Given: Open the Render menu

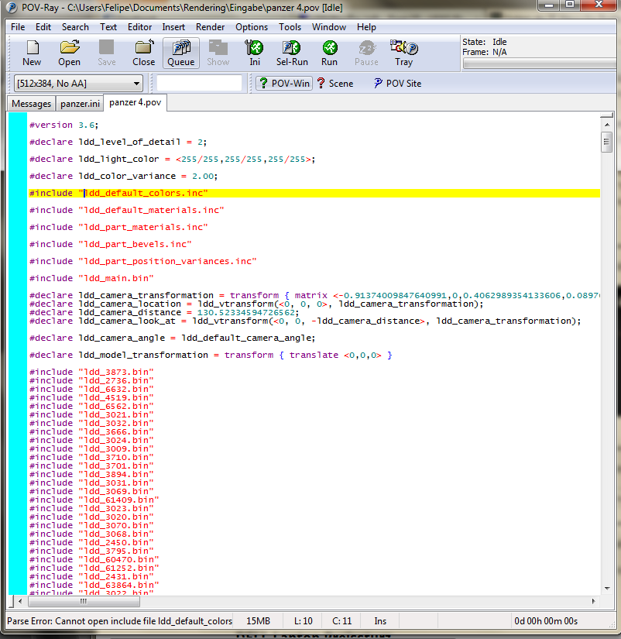Looking at the screenshot, I should click(x=210, y=27).
